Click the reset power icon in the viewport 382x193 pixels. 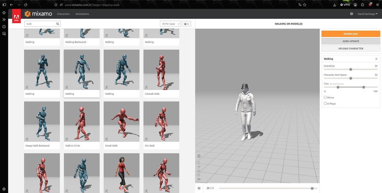pyautogui.click(x=199, y=175)
